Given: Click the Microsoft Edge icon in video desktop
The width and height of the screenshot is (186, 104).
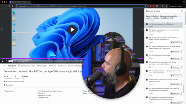Looking at the screenshot, I should tap(14, 12).
